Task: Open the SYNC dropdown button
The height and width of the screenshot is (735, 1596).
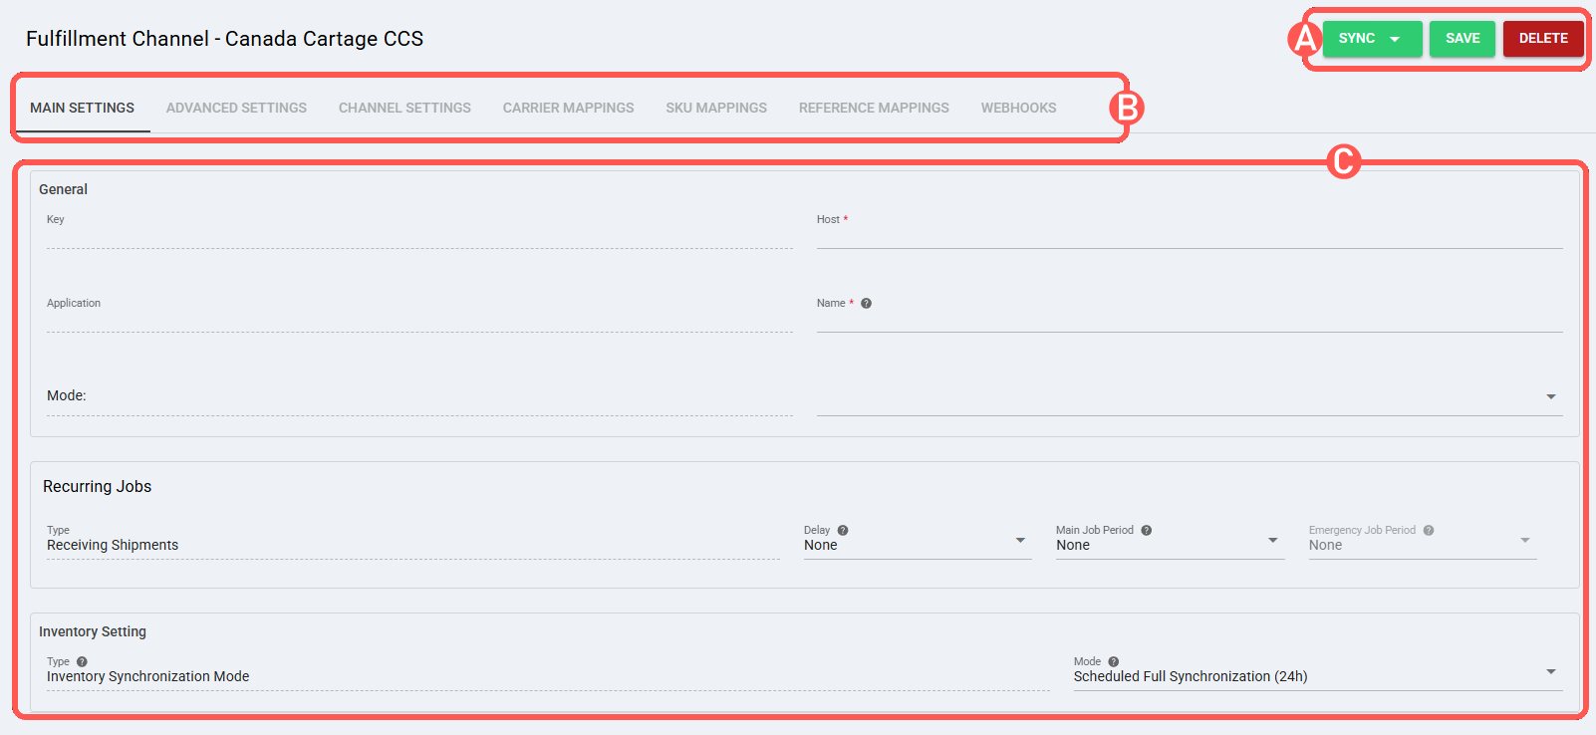Action: click(1372, 39)
